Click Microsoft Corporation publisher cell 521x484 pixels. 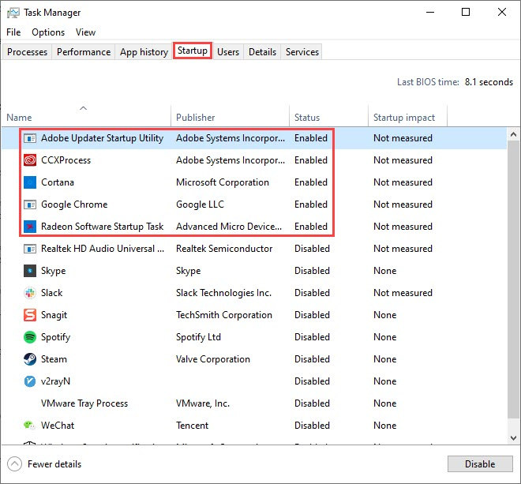[223, 182]
